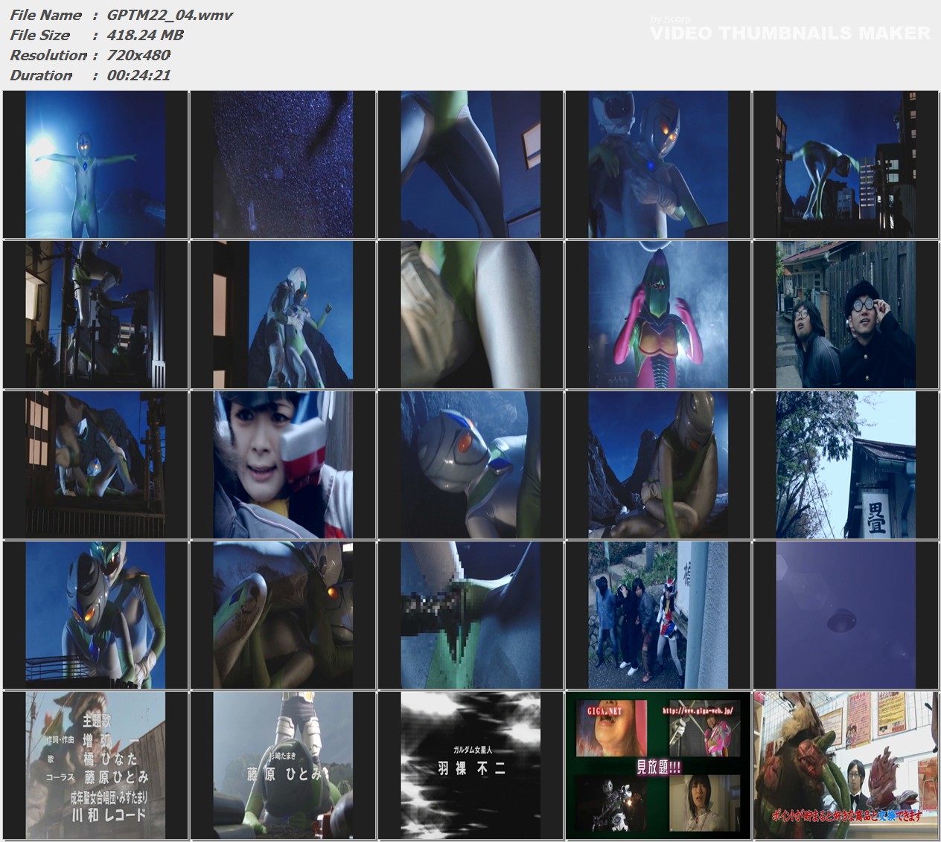This screenshot has width=941, height=842.
Task: Open thumbnail of two helmeted figures leaning over railing
Action: (95, 615)
